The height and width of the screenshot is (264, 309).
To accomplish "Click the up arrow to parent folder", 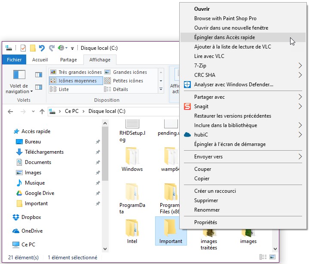I will pyautogui.click(x=42, y=112).
